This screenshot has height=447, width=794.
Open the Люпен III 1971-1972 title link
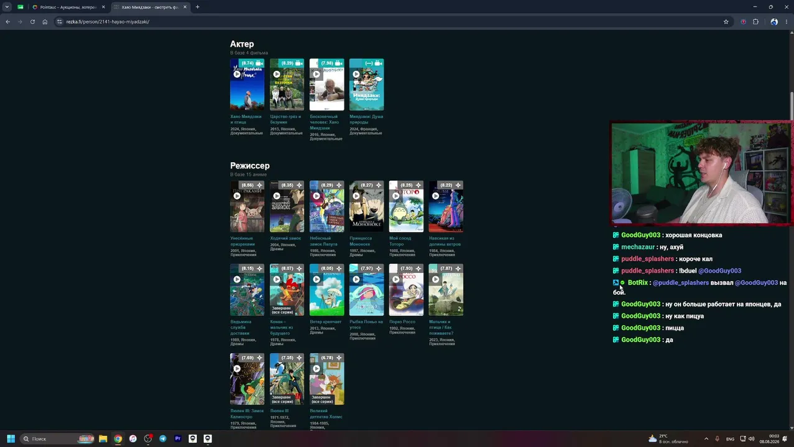tap(279, 411)
